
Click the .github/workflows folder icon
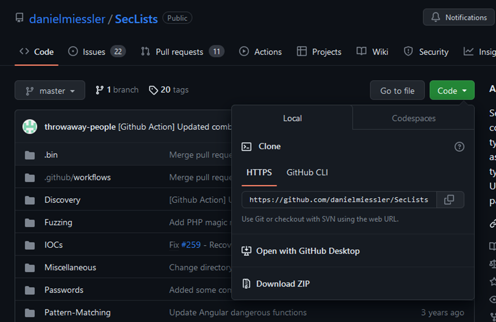coord(30,178)
